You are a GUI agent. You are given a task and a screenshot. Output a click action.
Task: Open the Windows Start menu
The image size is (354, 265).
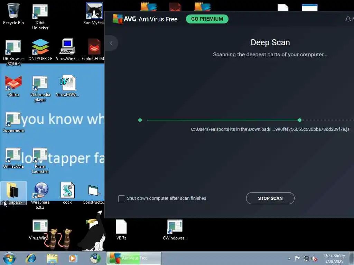click(x=9, y=258)
